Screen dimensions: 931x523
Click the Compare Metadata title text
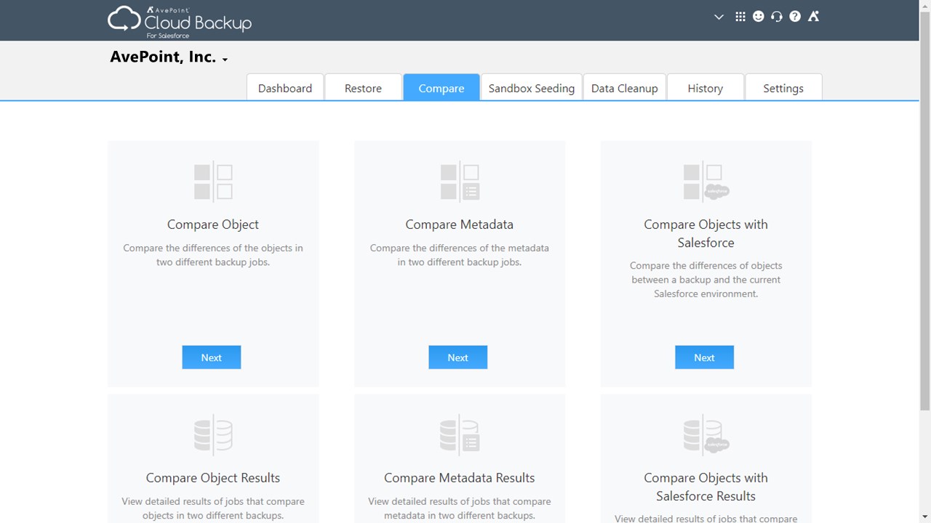pyautogui.click(x=460, y=224)
